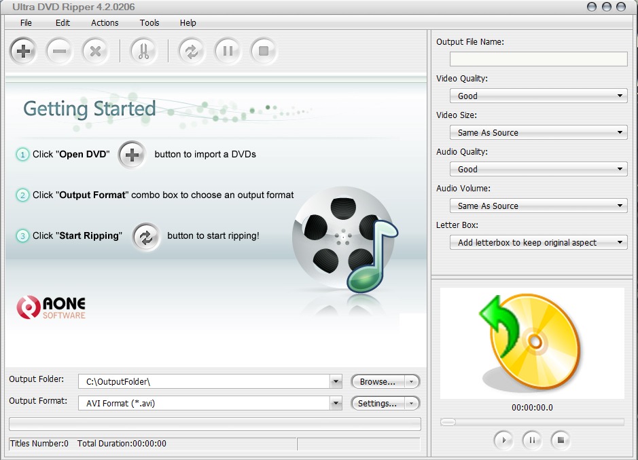Click the Browse... button

378,381
